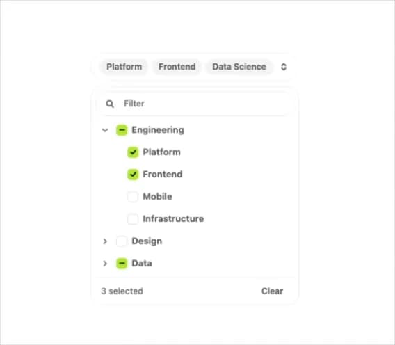395x345 pixels.
Task: Click the Mobile tree label
Action: tap(157, 197)
